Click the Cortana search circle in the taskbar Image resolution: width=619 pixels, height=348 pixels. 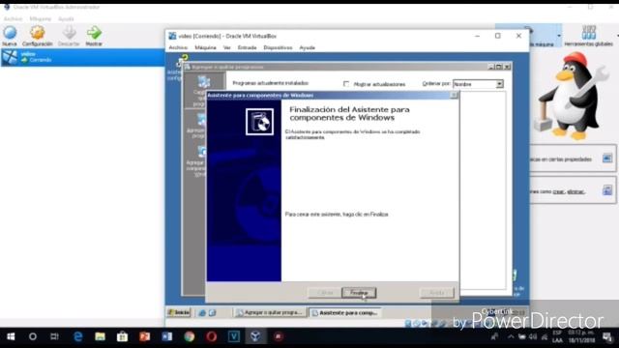coord(33,336)
